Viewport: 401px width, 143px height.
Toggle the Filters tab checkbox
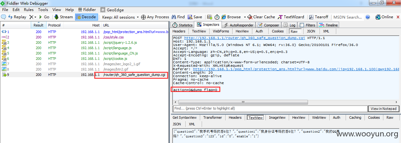pyautogui.click(x=302, y=25)
